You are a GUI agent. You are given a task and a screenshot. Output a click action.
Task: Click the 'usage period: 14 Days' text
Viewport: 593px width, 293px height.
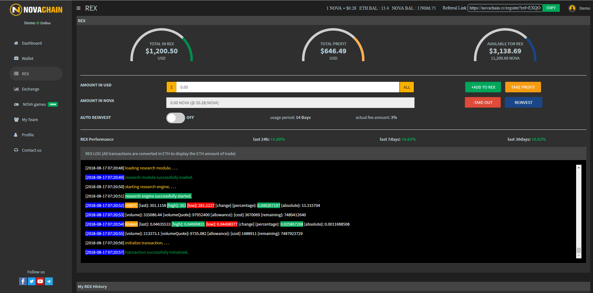[x=290, y=117]
